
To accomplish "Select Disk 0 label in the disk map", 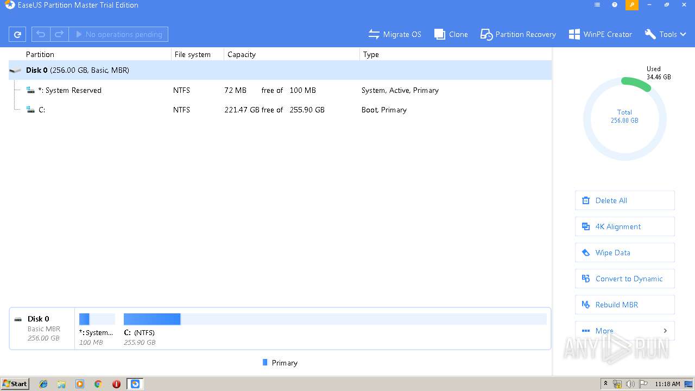I will pos(39,319).
